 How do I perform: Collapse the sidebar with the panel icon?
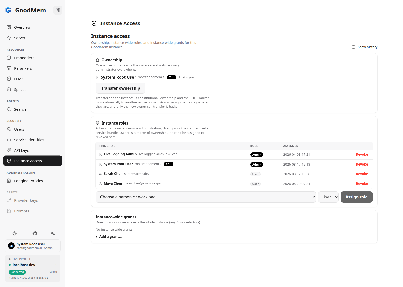pyautogui.click(x=58, y=10)
